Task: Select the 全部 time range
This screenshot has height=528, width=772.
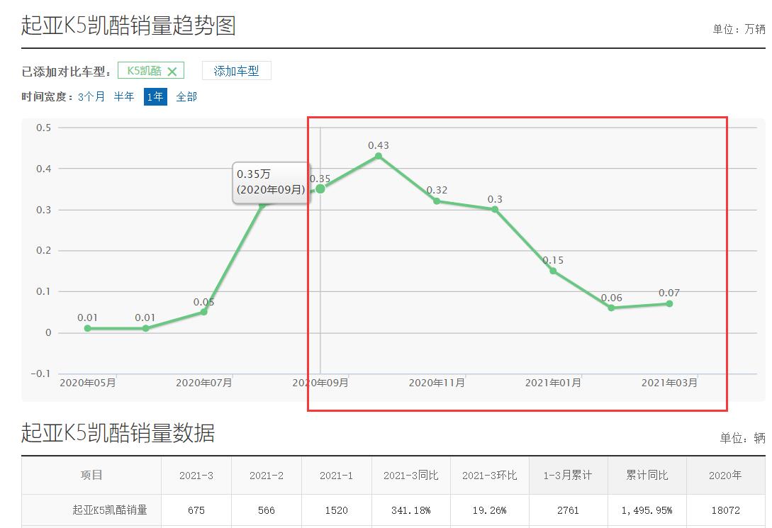Action: (x=186, y=96)
